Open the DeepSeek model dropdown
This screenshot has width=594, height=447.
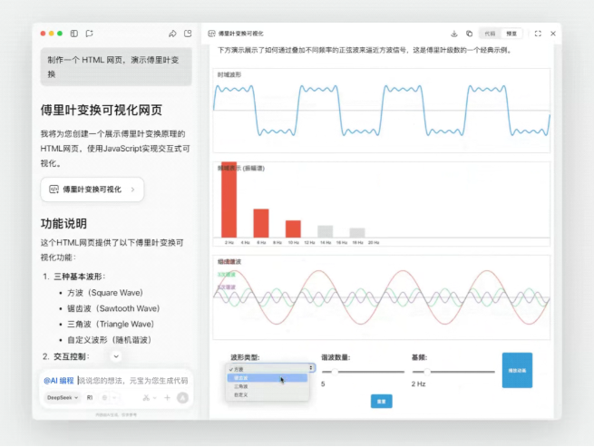pos(60,398)
